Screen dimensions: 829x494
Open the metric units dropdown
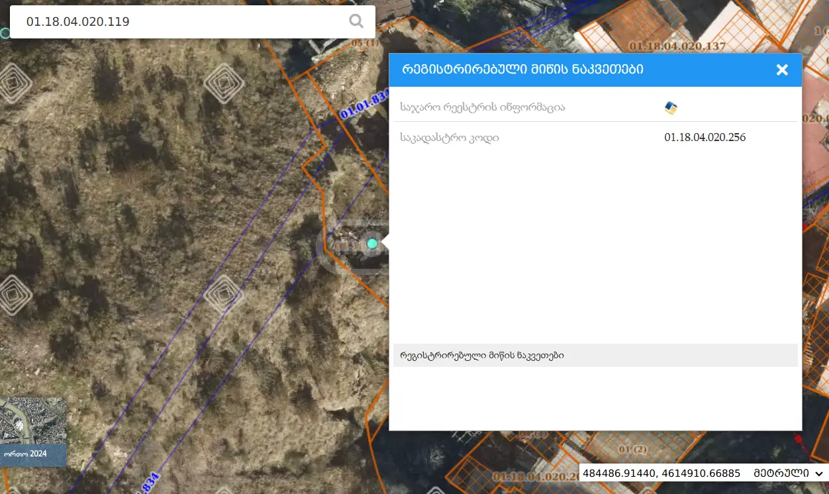click(788, 473)
